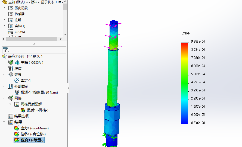Collapse the 网格 tree node
This screenshot has height=147, width=242.
[4, 98]
